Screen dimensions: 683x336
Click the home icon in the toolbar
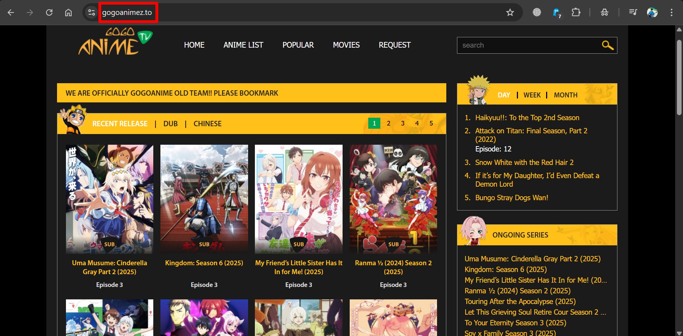[69, 12]
